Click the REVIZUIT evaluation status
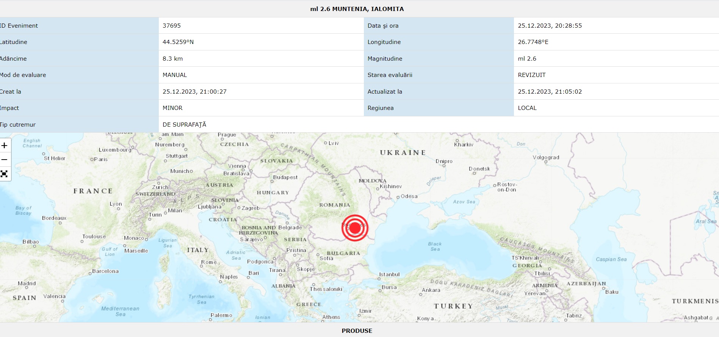This screenshot has width=719, height=337. tap(531, 75)
